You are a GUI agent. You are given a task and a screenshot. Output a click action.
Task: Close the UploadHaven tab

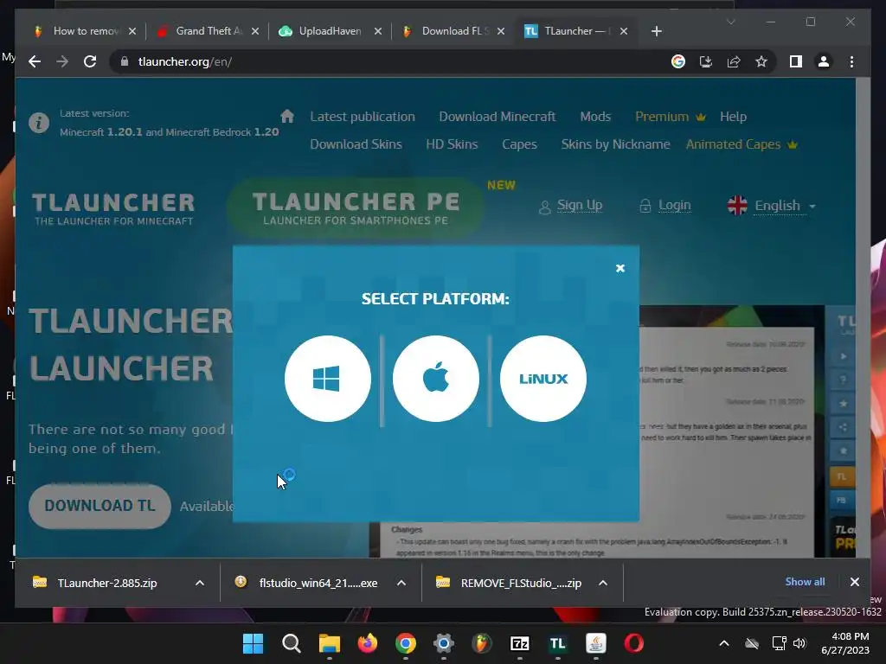(x=378, y=31)
